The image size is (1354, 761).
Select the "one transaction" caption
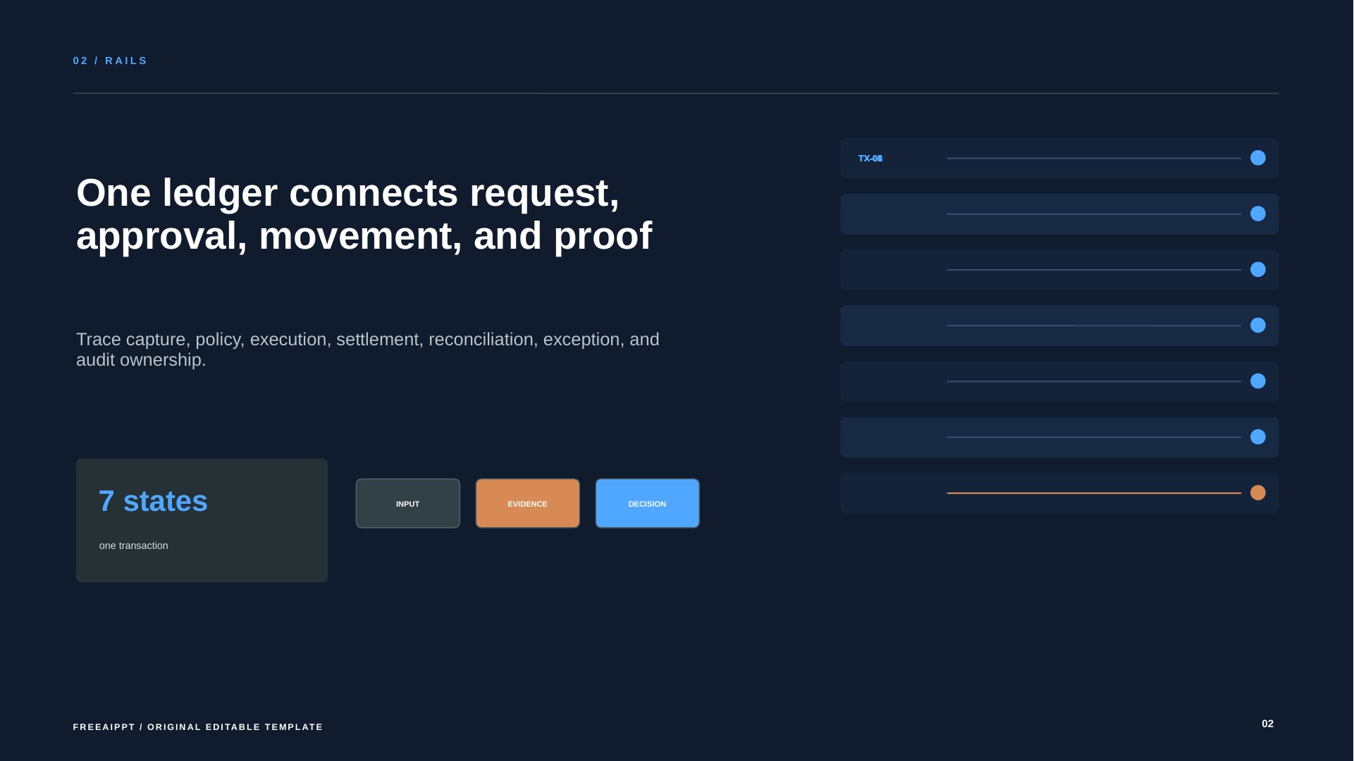(134, 545)
